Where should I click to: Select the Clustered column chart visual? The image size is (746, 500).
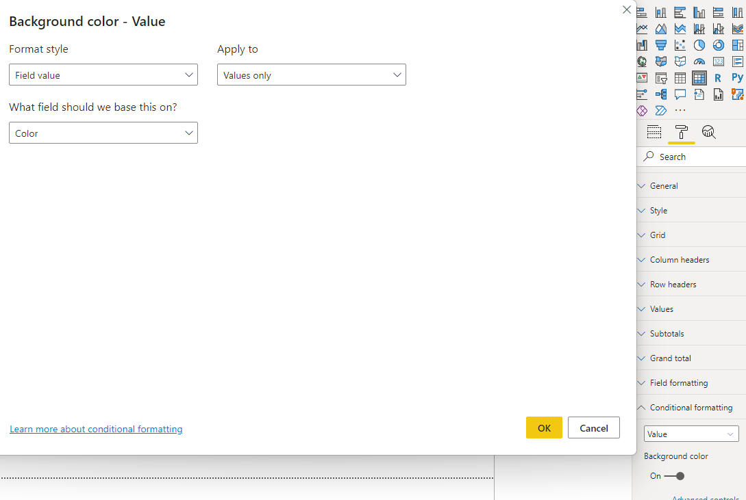(699, 12)
